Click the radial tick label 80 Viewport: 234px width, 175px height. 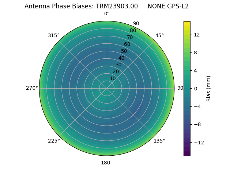click(x=133, y=30)
